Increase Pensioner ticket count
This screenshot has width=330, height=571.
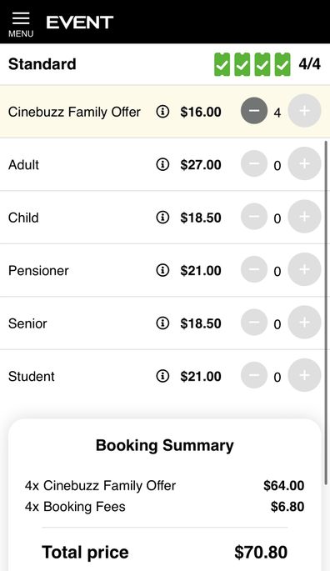pos(304,269)
